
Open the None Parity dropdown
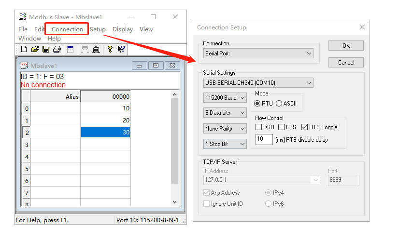coord(225,129)
